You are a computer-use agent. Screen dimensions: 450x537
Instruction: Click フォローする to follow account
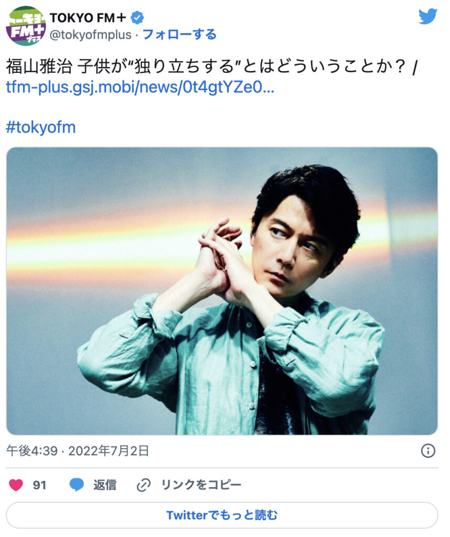(x=179, y=35)
